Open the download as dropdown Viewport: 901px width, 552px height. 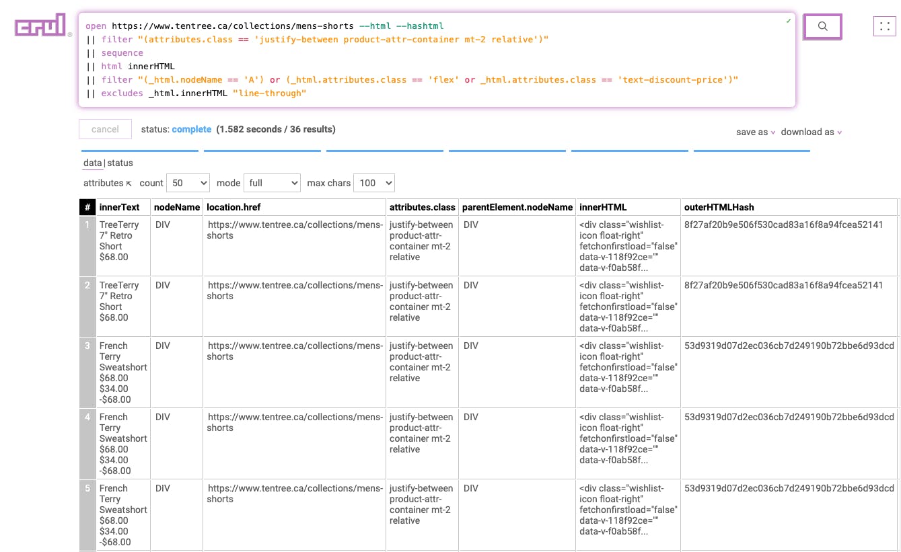(812, 132)
